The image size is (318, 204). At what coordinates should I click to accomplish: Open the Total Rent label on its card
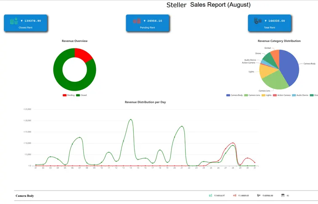click(270, 28)
